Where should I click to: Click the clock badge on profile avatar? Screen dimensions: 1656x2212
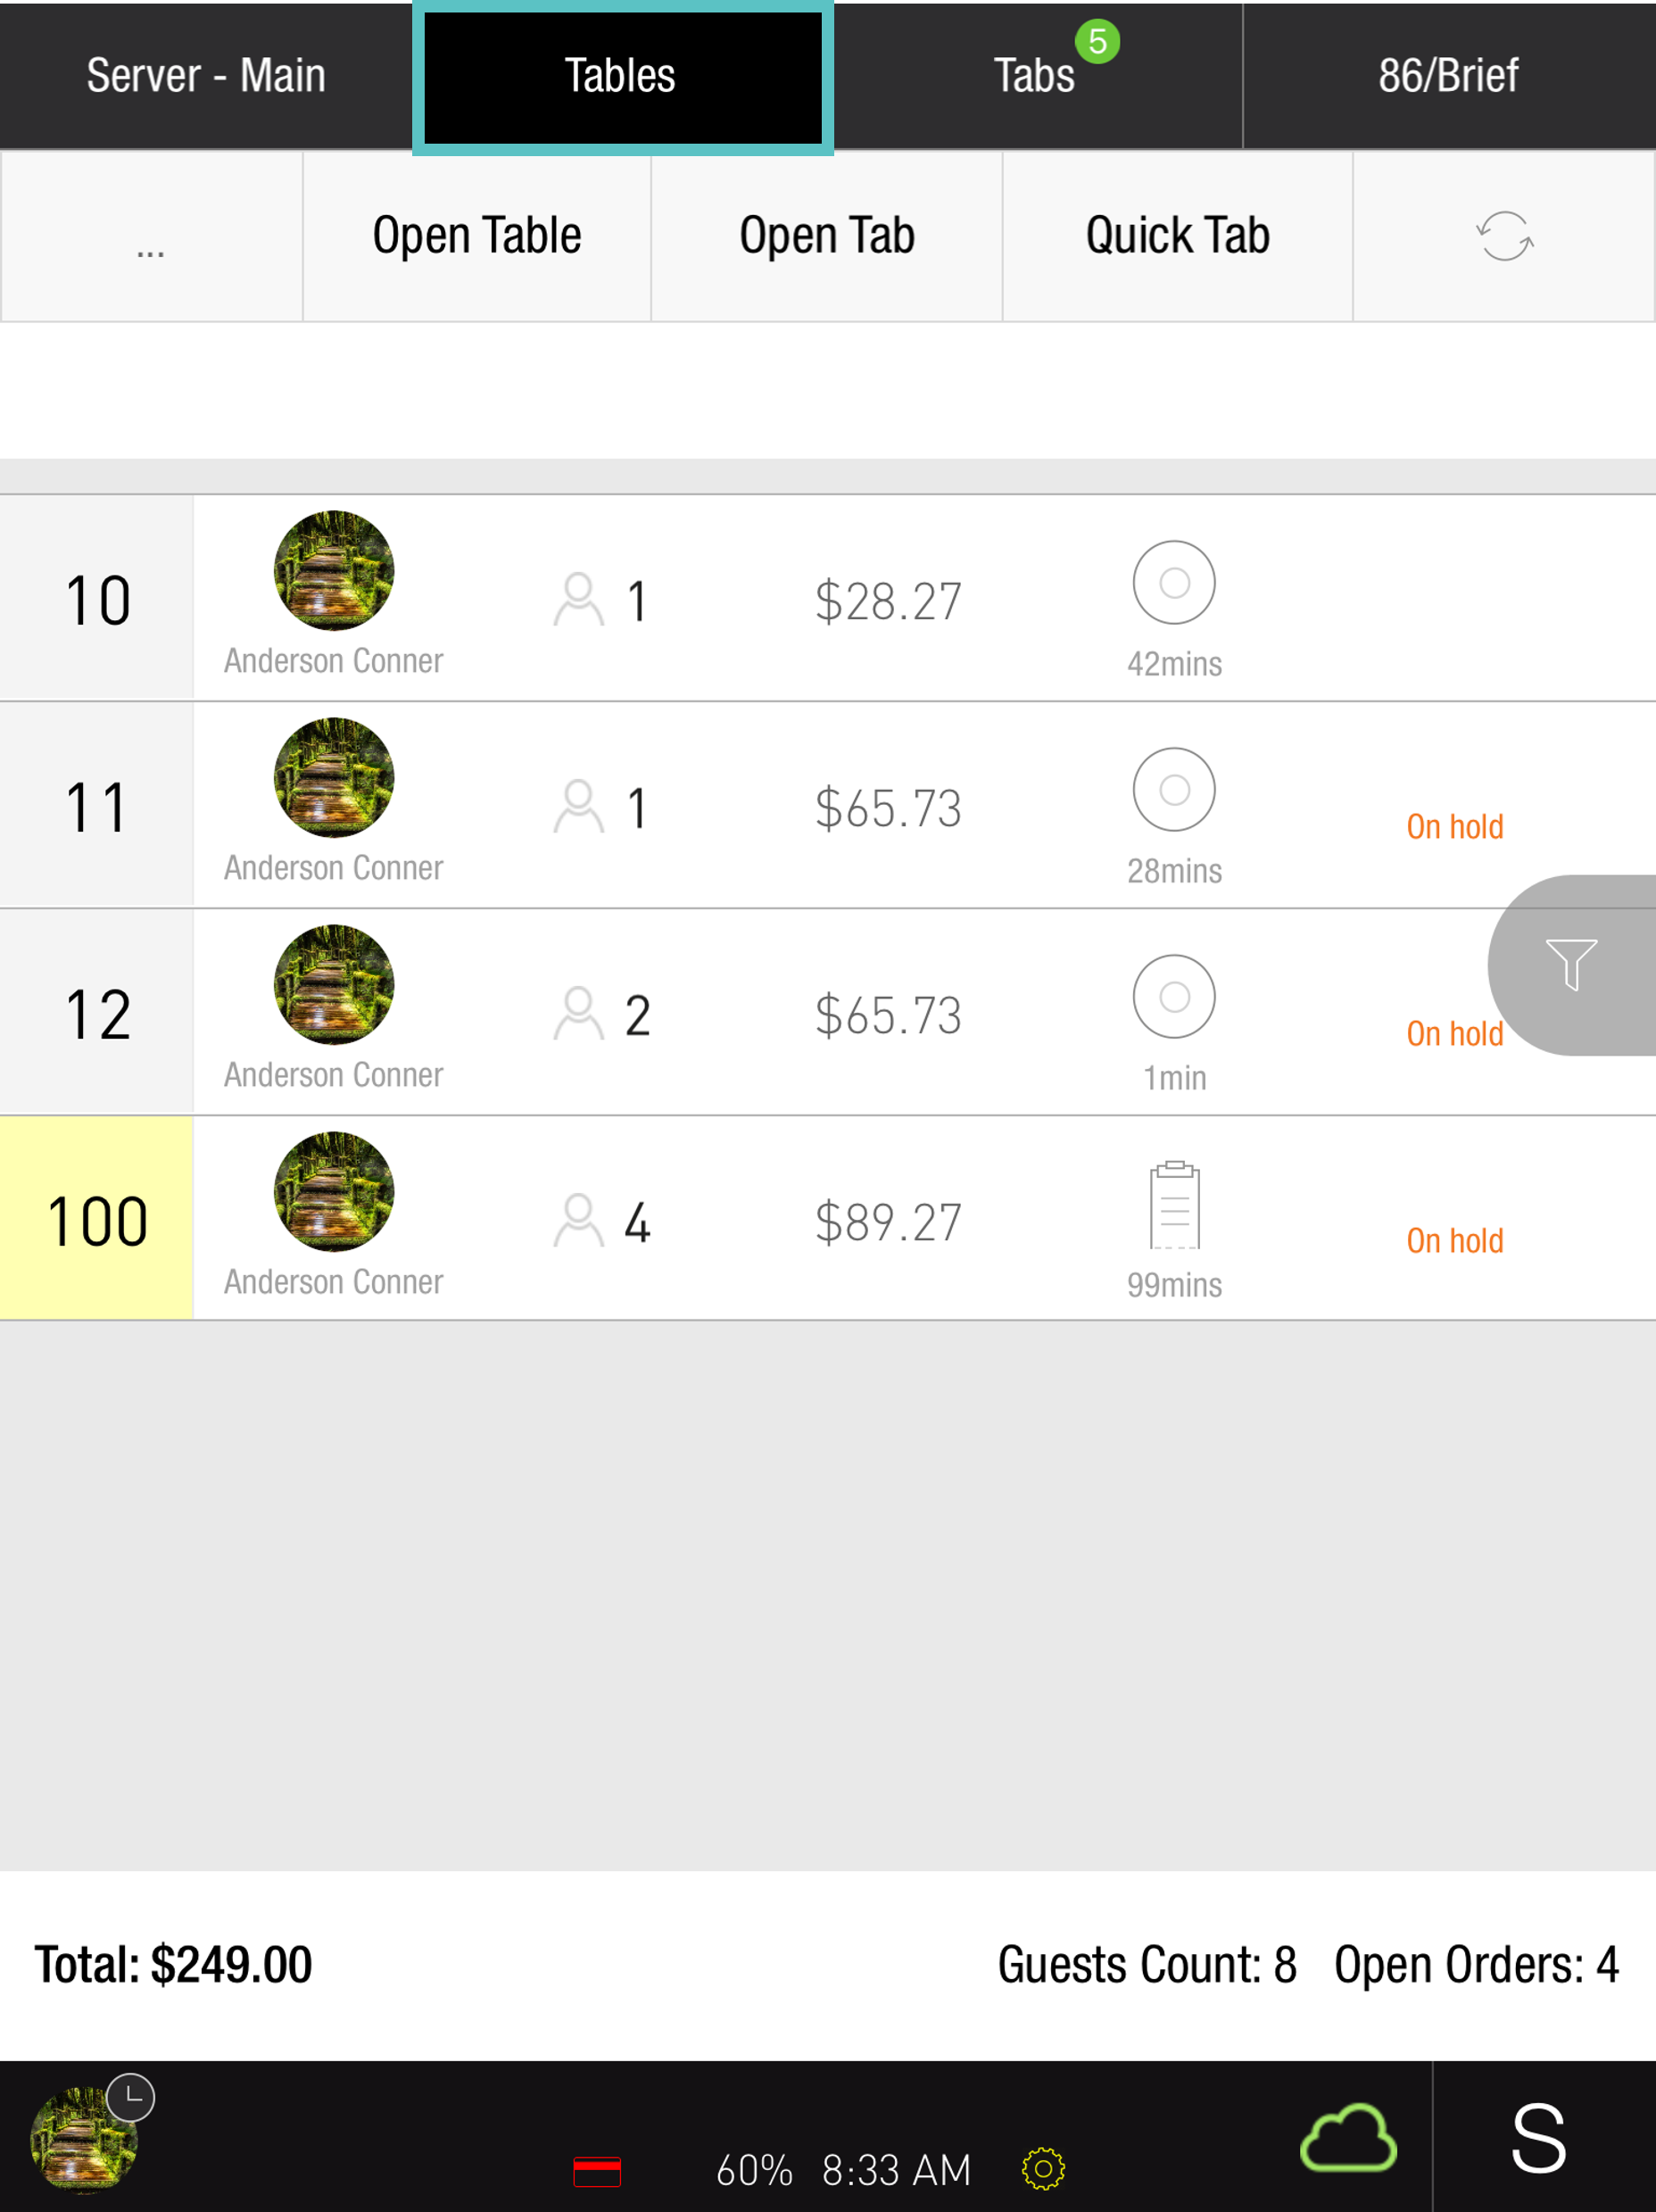(131, 2097)
